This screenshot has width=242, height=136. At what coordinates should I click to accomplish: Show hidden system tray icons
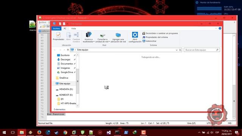(x=199, y=133)
